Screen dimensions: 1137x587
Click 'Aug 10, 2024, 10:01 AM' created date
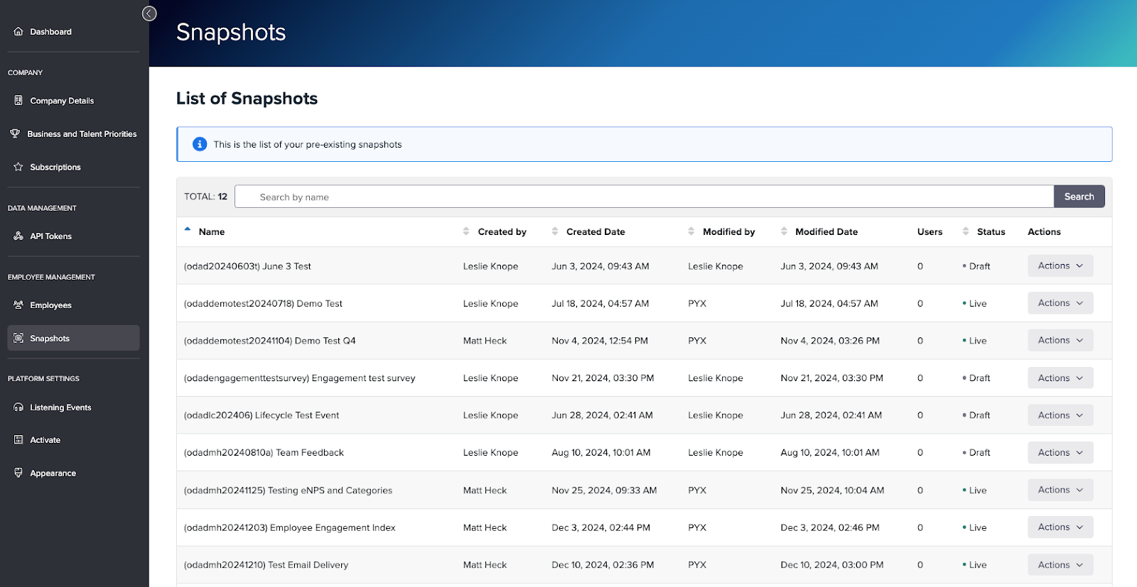coord(601,453)
